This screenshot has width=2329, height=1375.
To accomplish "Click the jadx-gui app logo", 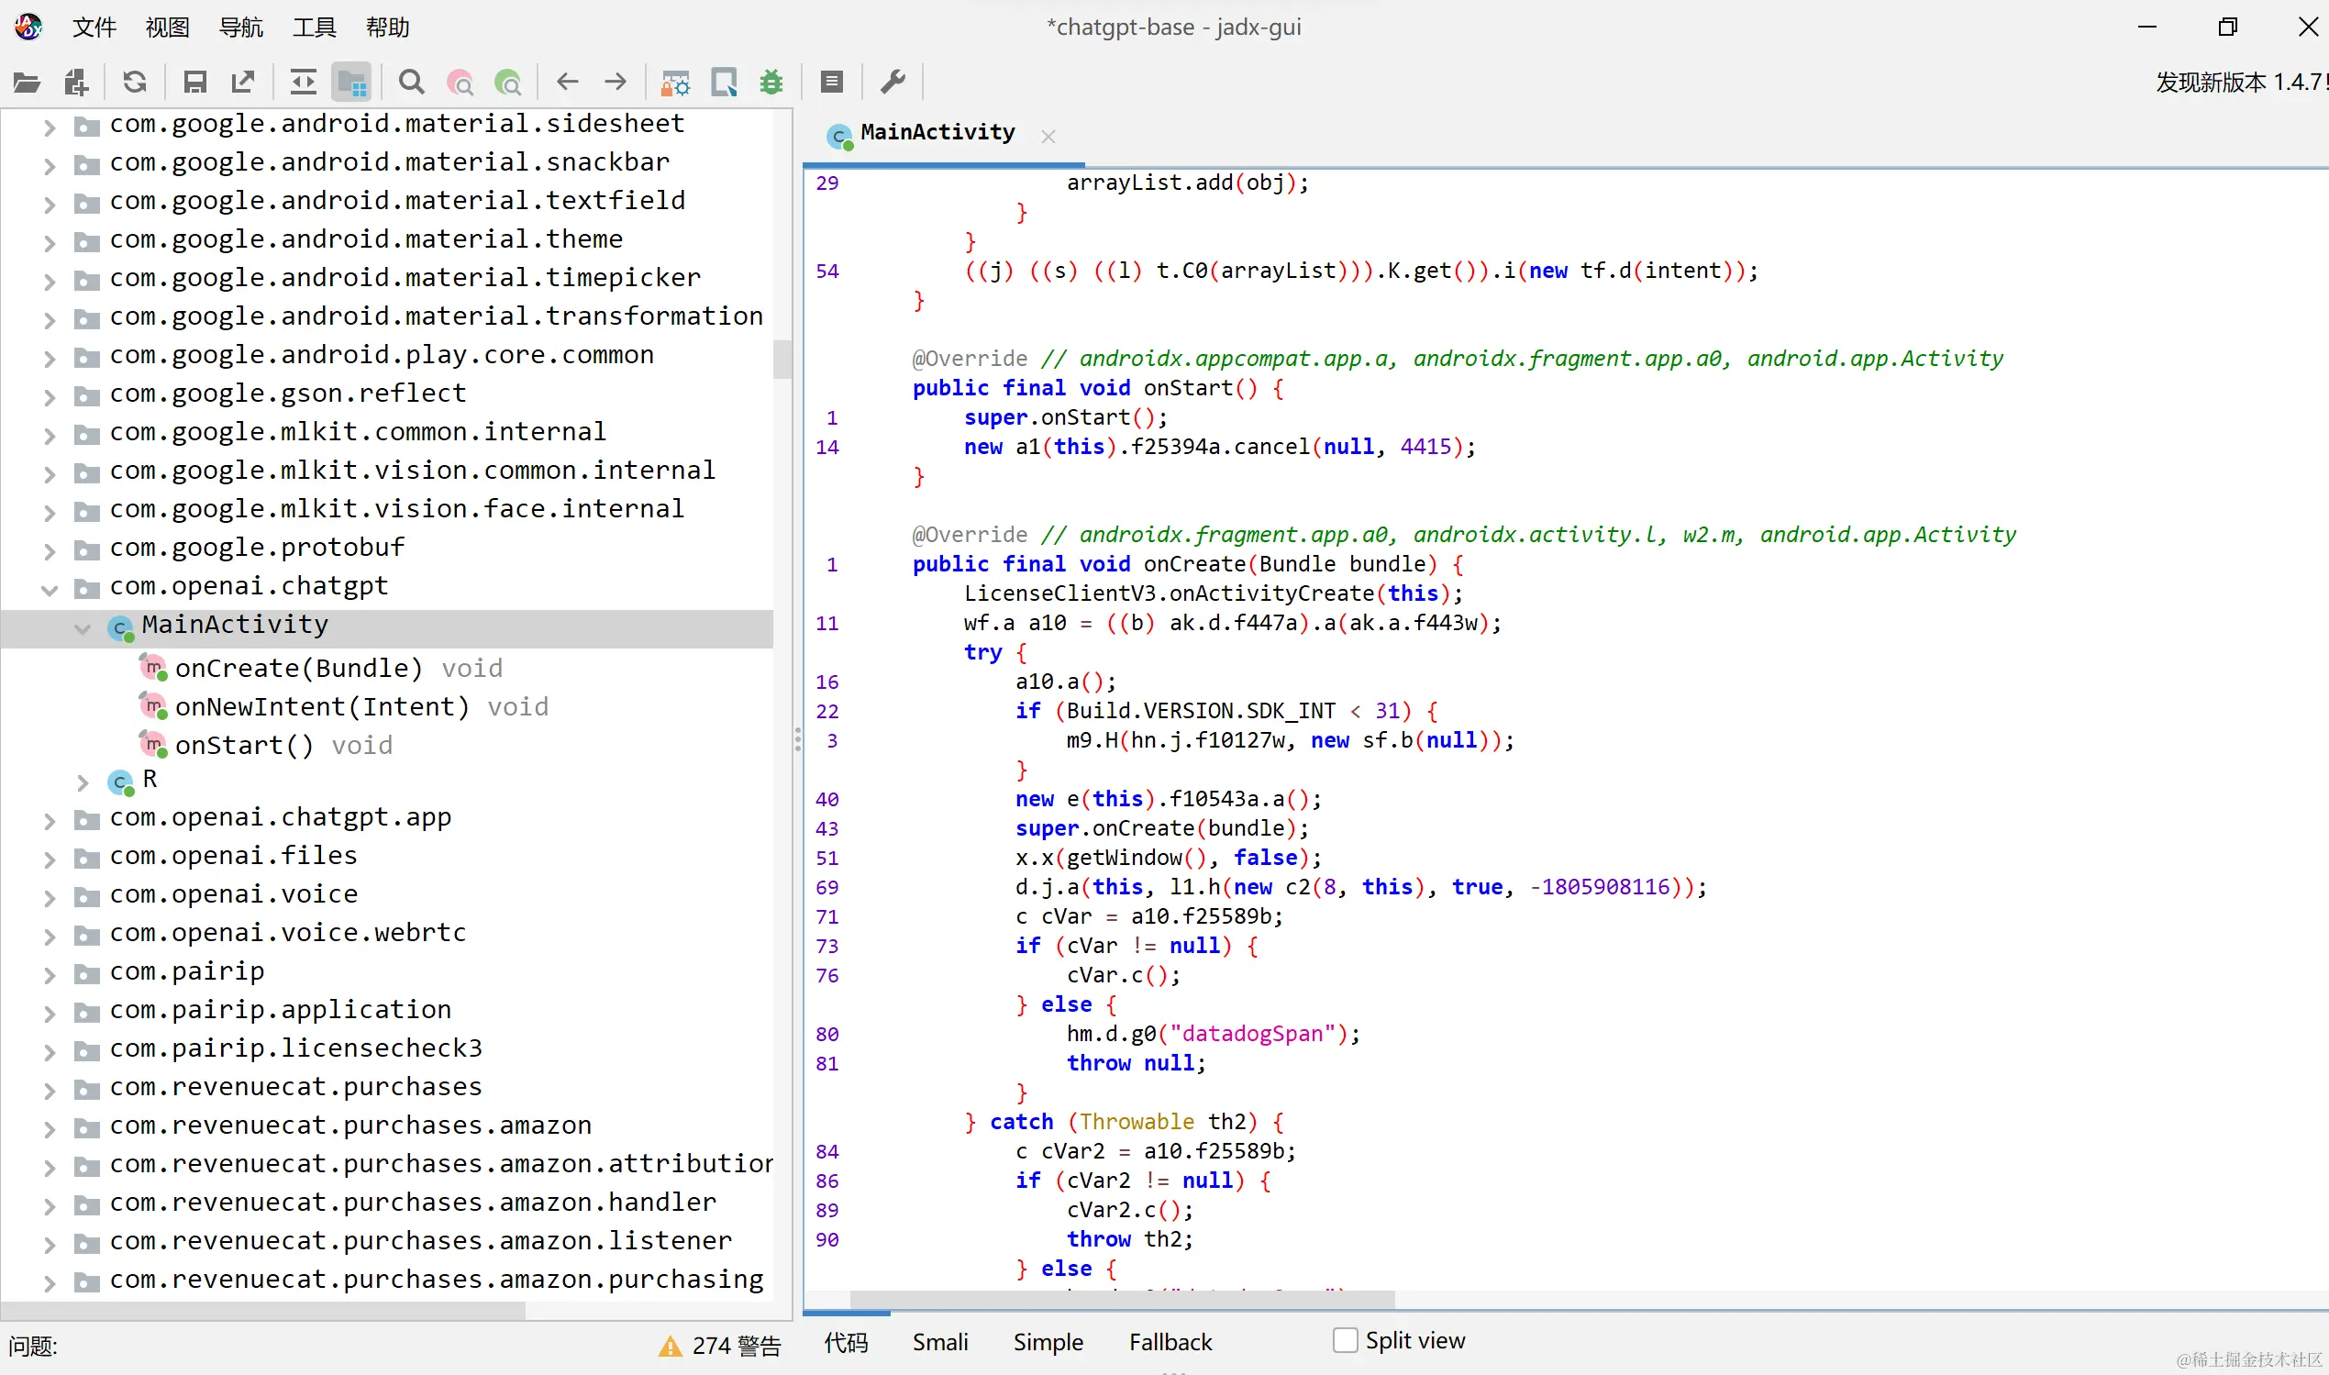I will [x=28, y=27].
